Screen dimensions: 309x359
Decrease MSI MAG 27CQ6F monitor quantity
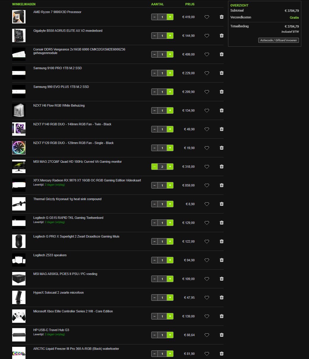pos(154,167)
